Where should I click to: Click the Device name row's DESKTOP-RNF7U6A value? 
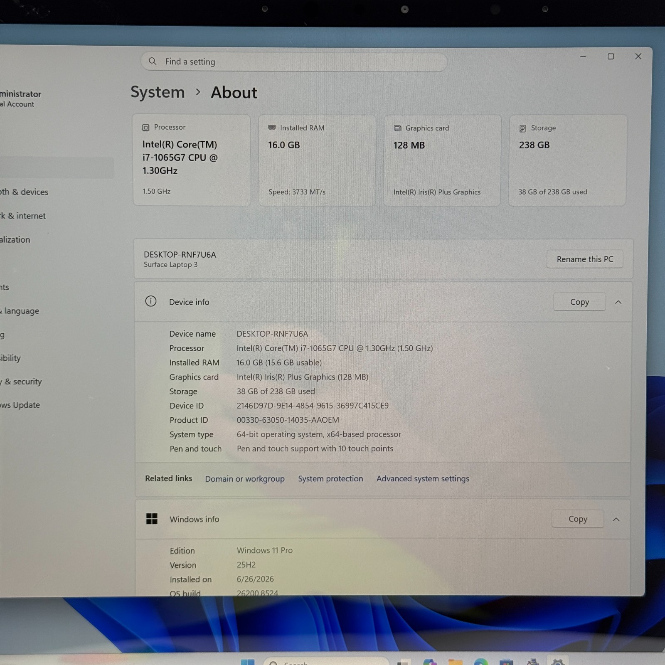(x=272, y=334)
